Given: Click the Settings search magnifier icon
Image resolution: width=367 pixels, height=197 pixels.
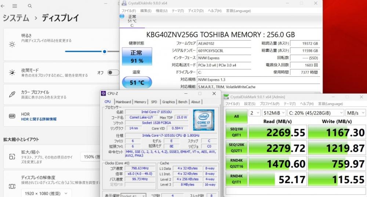Looking at the screenshot, I should click(x=30, y=6).
